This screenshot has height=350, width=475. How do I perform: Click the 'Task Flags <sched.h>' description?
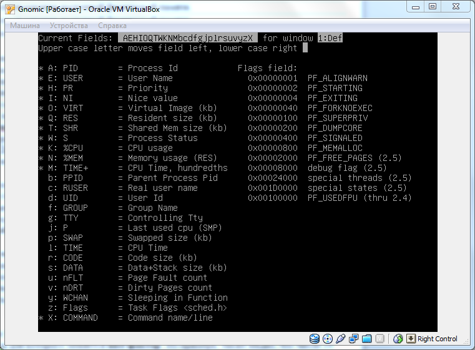pos(177,308)
